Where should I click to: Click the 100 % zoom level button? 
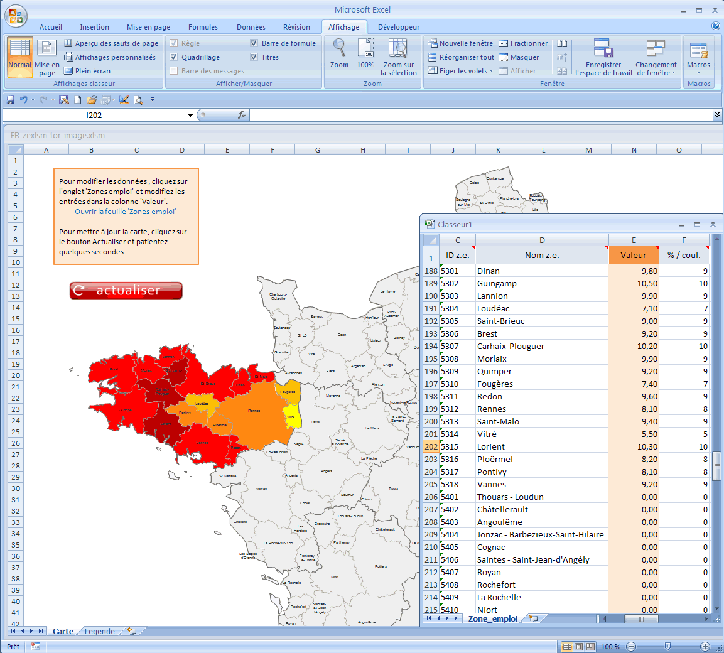[x=611, y=647]
